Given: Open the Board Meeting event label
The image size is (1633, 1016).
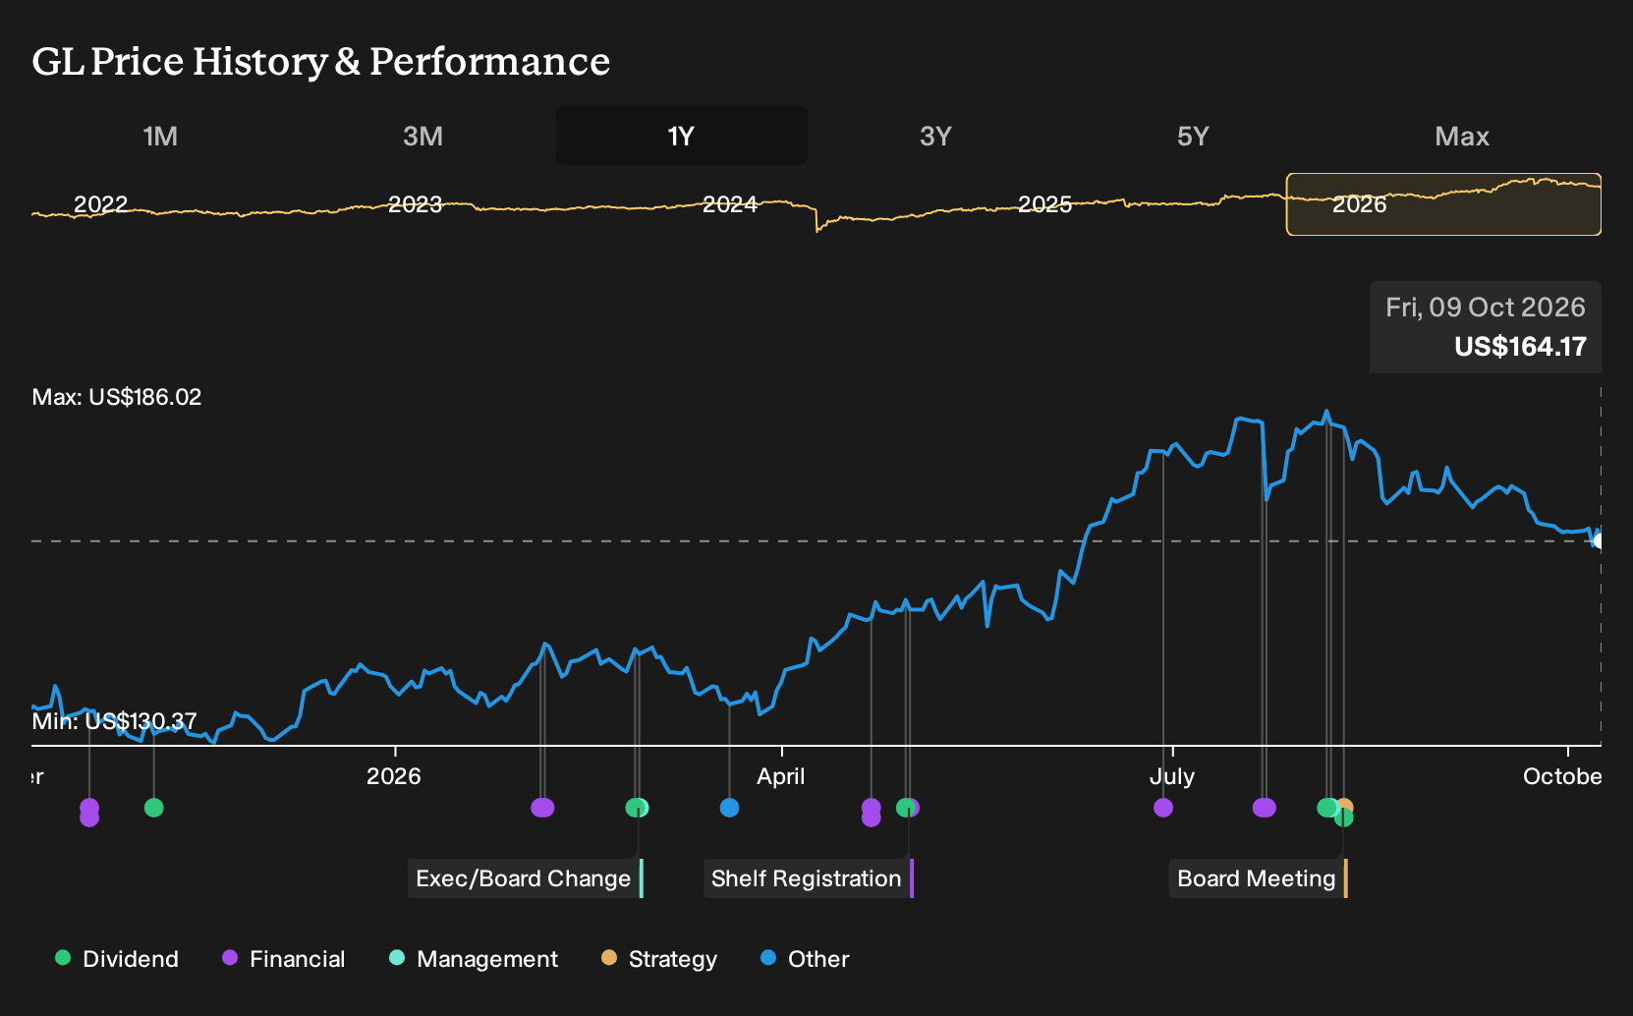Looking at the screenshot, I should 1258,878.
